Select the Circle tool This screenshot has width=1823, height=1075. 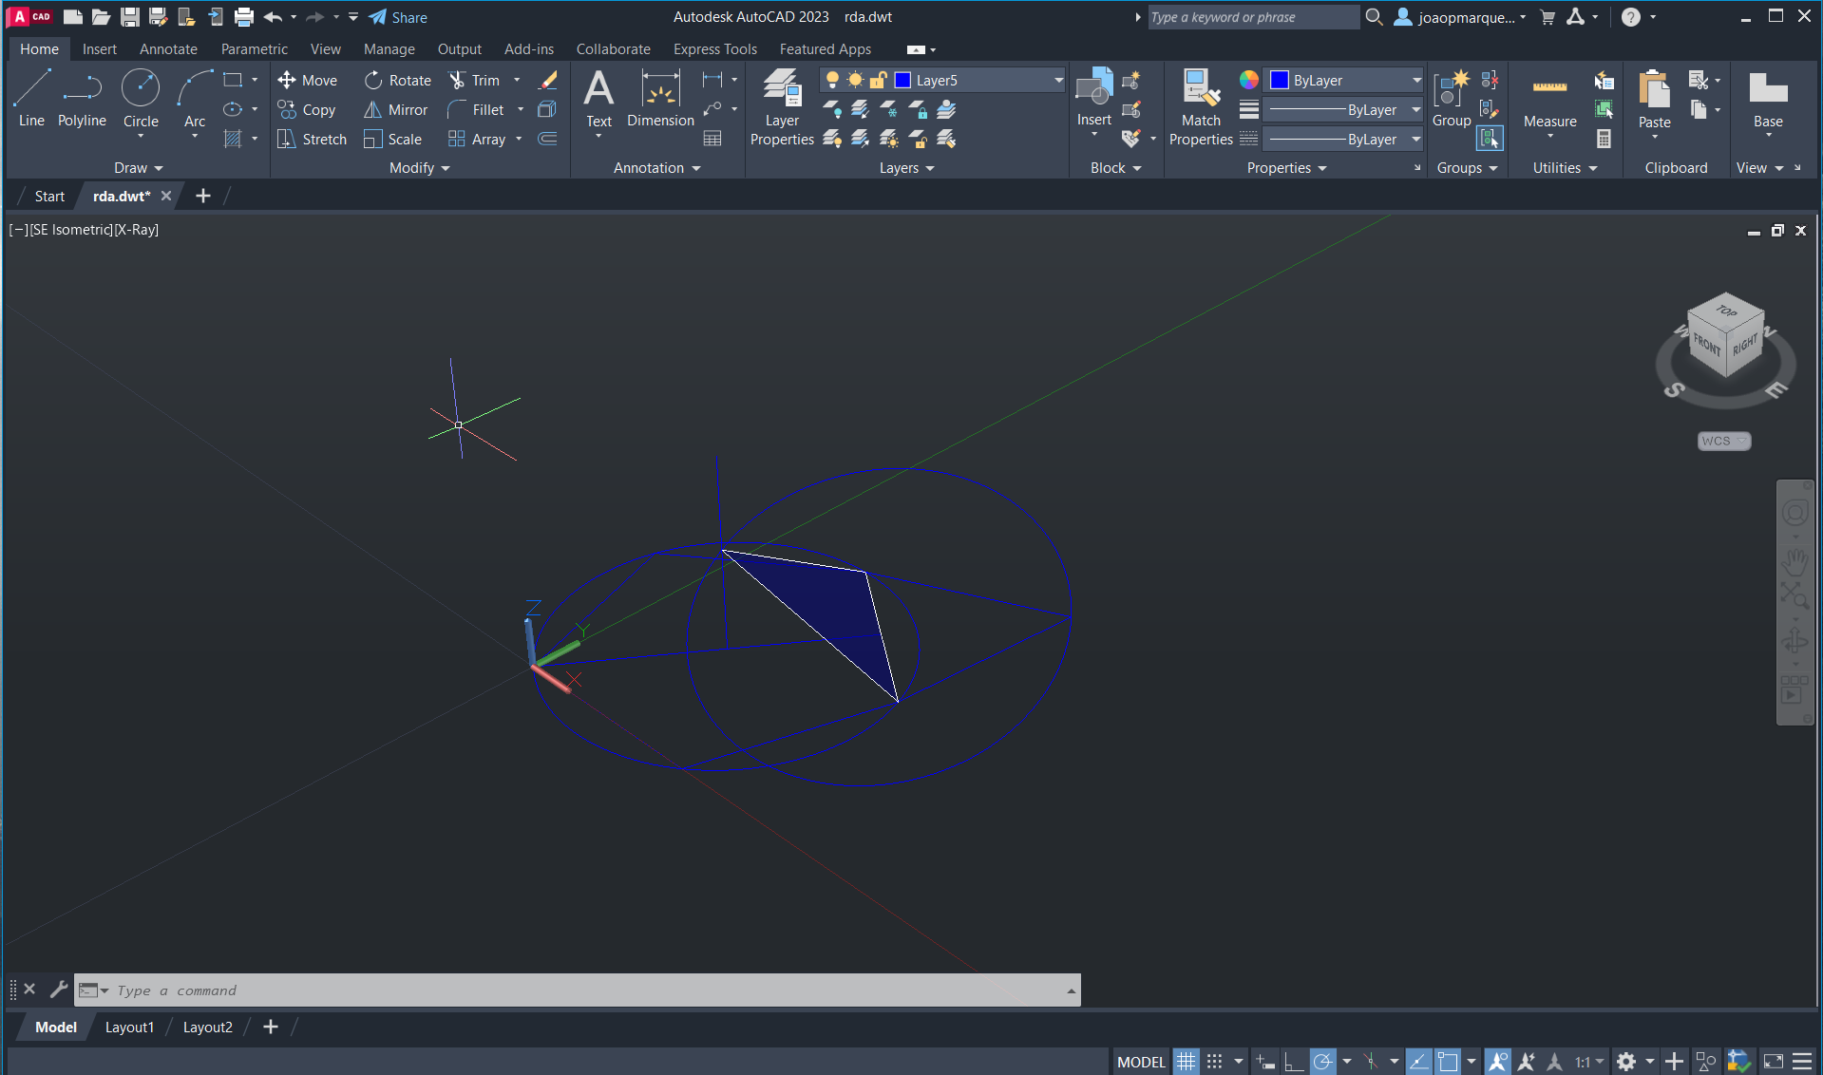coord(141,97)
